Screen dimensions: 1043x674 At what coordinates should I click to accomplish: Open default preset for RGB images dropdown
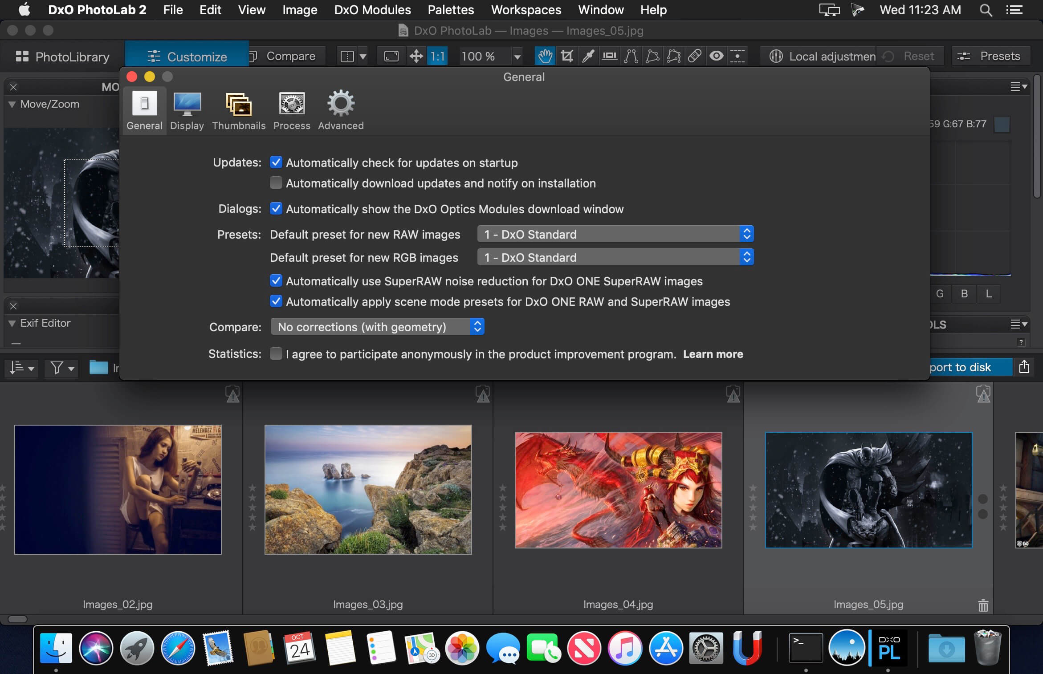(615, 257)
